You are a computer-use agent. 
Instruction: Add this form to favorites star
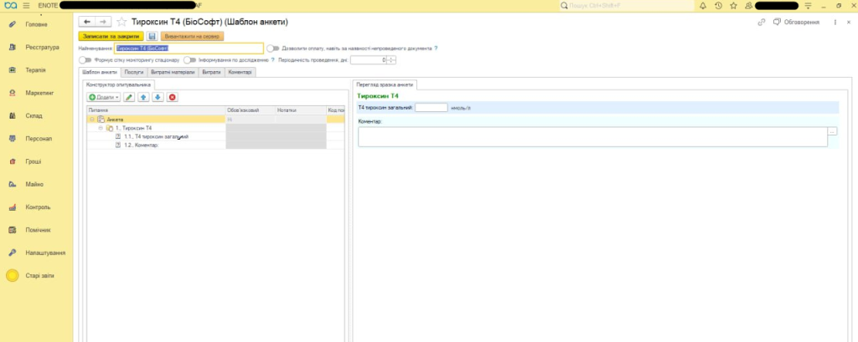pyautogui.click(x=122, y=22)
